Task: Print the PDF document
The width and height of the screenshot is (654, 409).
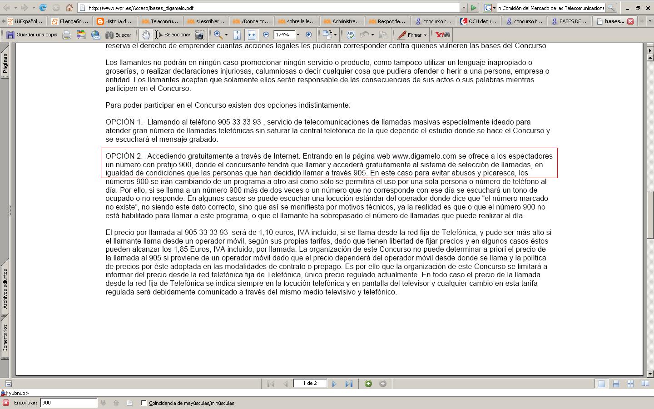Action: [x=67, y=35]
